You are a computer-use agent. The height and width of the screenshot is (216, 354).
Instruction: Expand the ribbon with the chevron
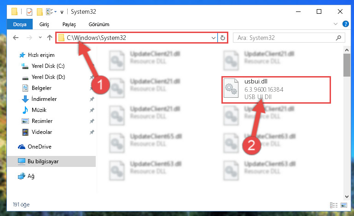tap(336, 24)
